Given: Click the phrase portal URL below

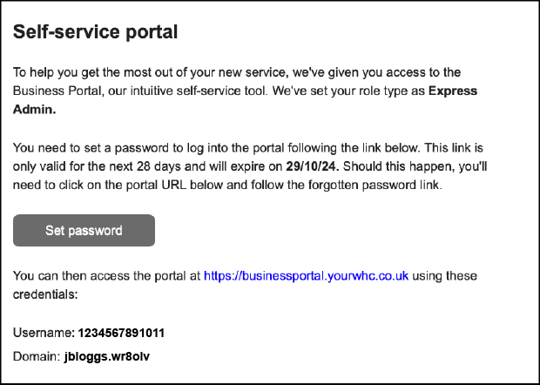Looking at the screenshot, I should pos(172,185).
